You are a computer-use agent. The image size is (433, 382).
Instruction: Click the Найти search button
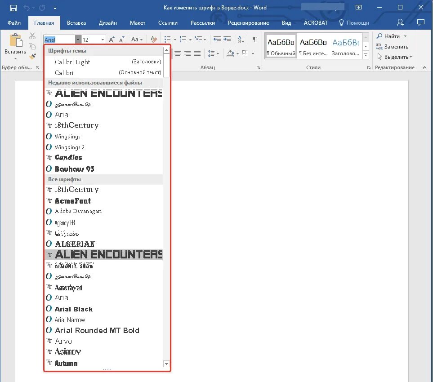click(x=388, y=36)
